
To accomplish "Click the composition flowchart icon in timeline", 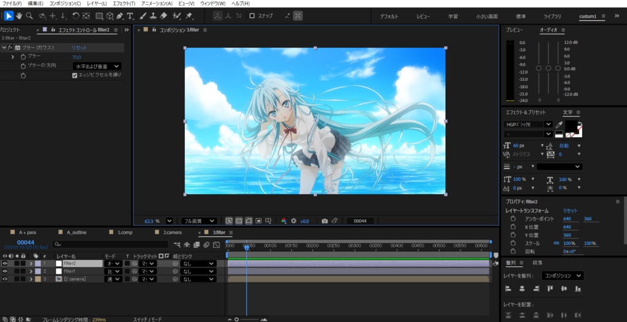I will coord(177,244).
